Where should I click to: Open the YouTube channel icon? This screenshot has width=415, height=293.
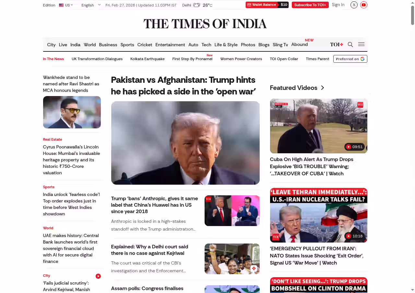pyautogui.click(x=364, y=5)
